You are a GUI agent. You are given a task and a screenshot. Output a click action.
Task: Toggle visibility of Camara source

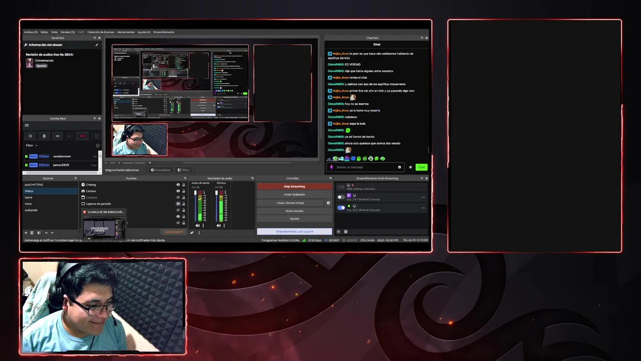pyautogui.click(x=178, y=191)
